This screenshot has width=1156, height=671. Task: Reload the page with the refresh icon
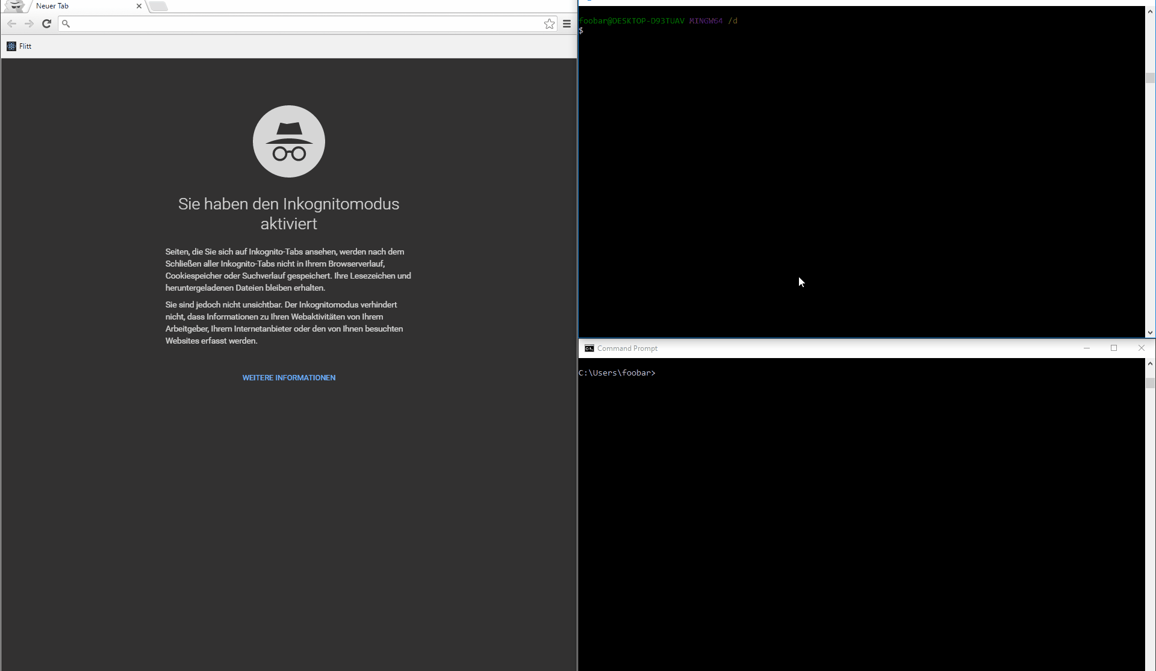tap(46, 24)
